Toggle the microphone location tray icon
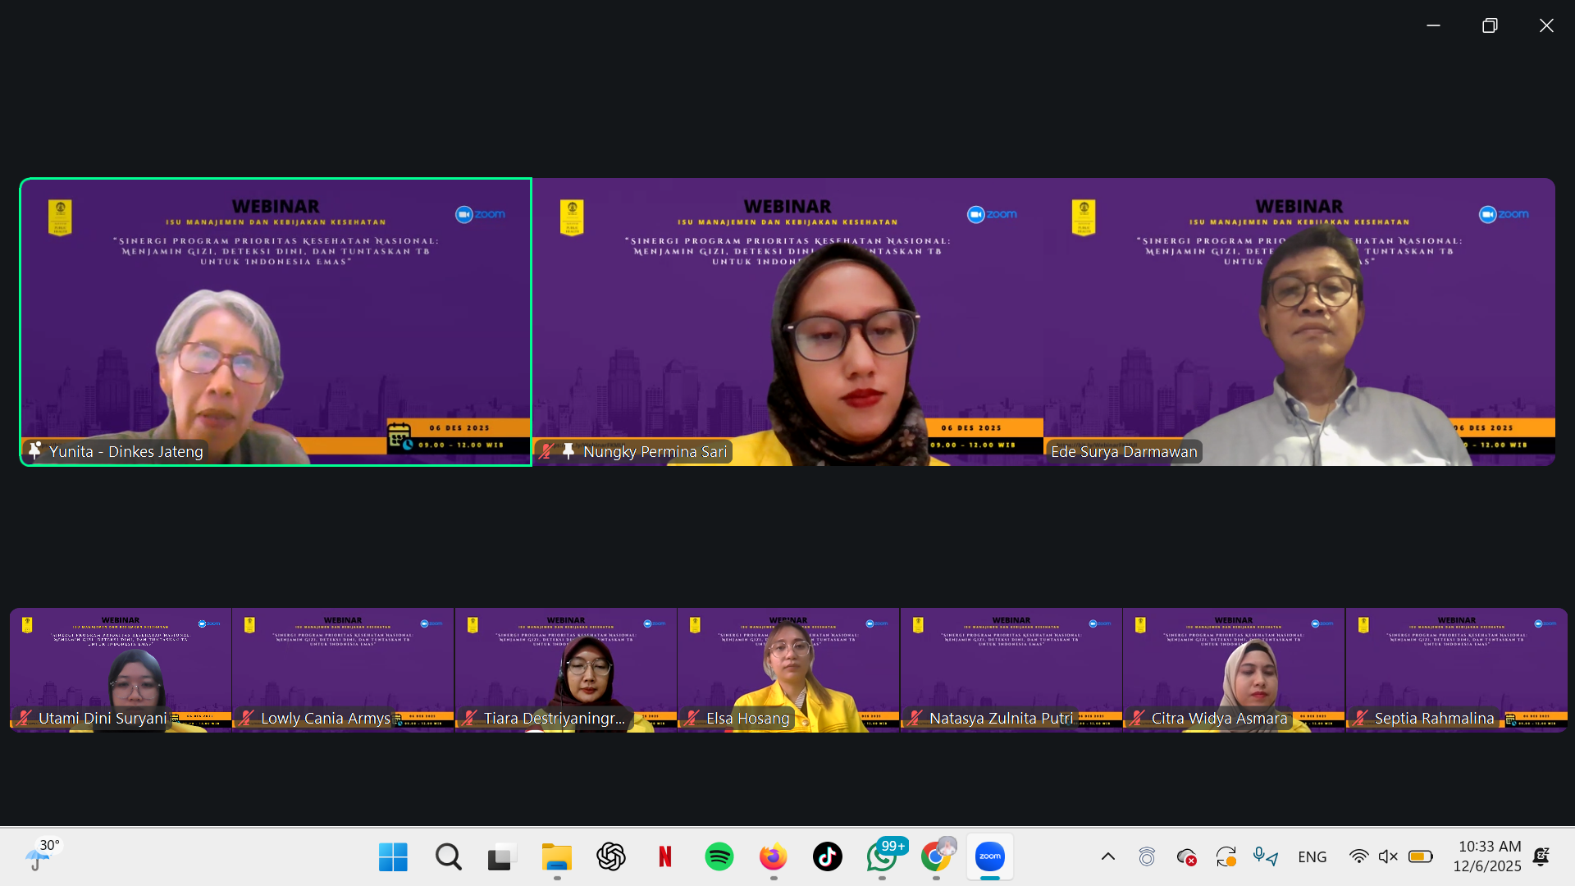Screen dimensions: 1575x886 coord(1265,856)
